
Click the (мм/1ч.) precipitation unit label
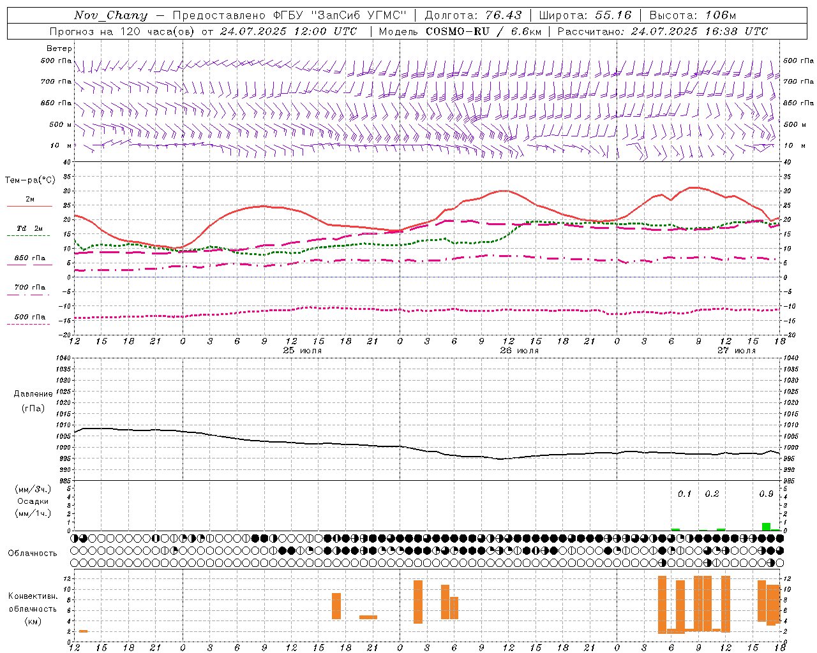coord(33,513)
